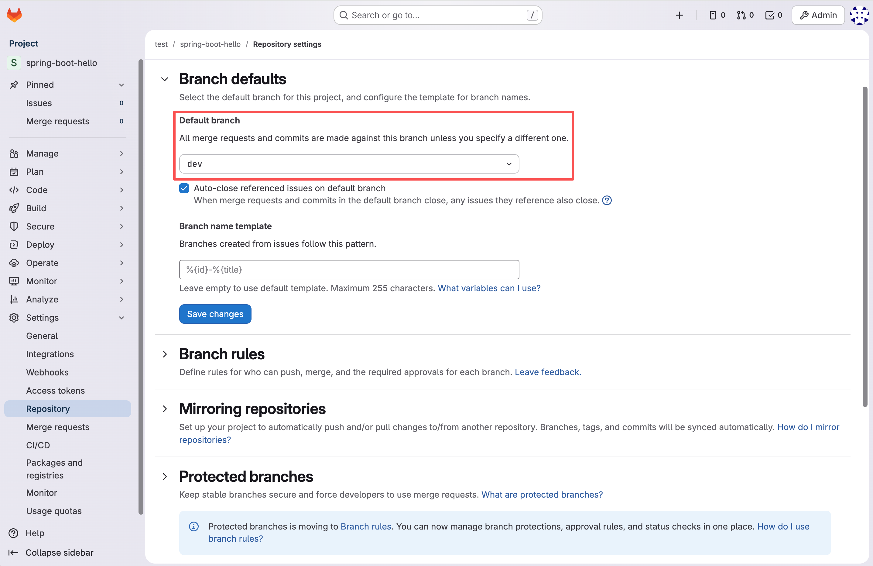Viewport: 873px width, 566px height.
Task: Expand the Branch rules section
Action: [x=165, y=354]
